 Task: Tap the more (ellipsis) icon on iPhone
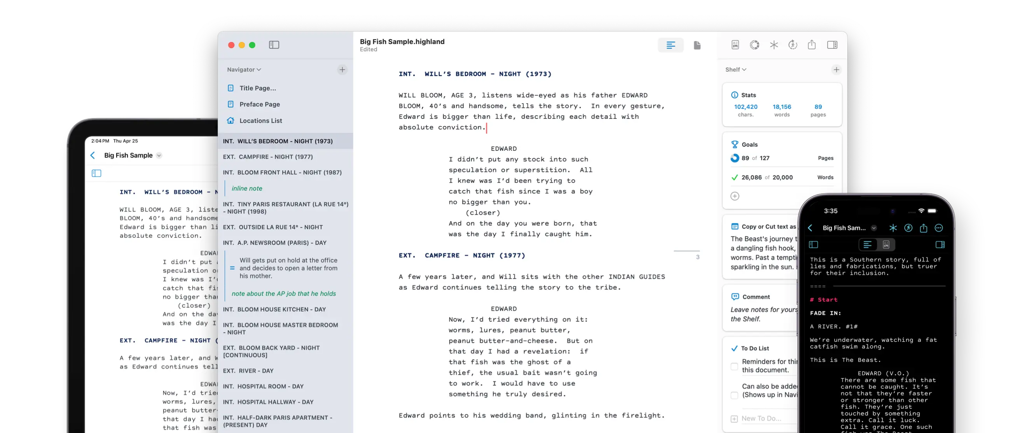coord(938,228)
